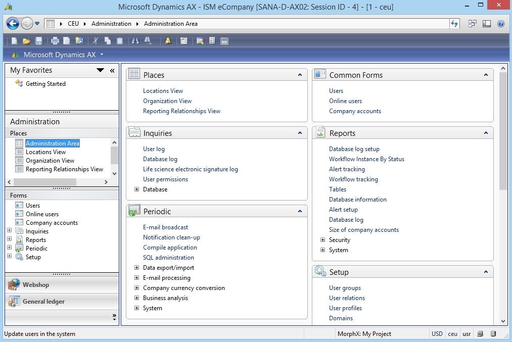Expand the Database node under Inquiries
This screenshot has height=342, width=512.
click(x=137, y=189)
